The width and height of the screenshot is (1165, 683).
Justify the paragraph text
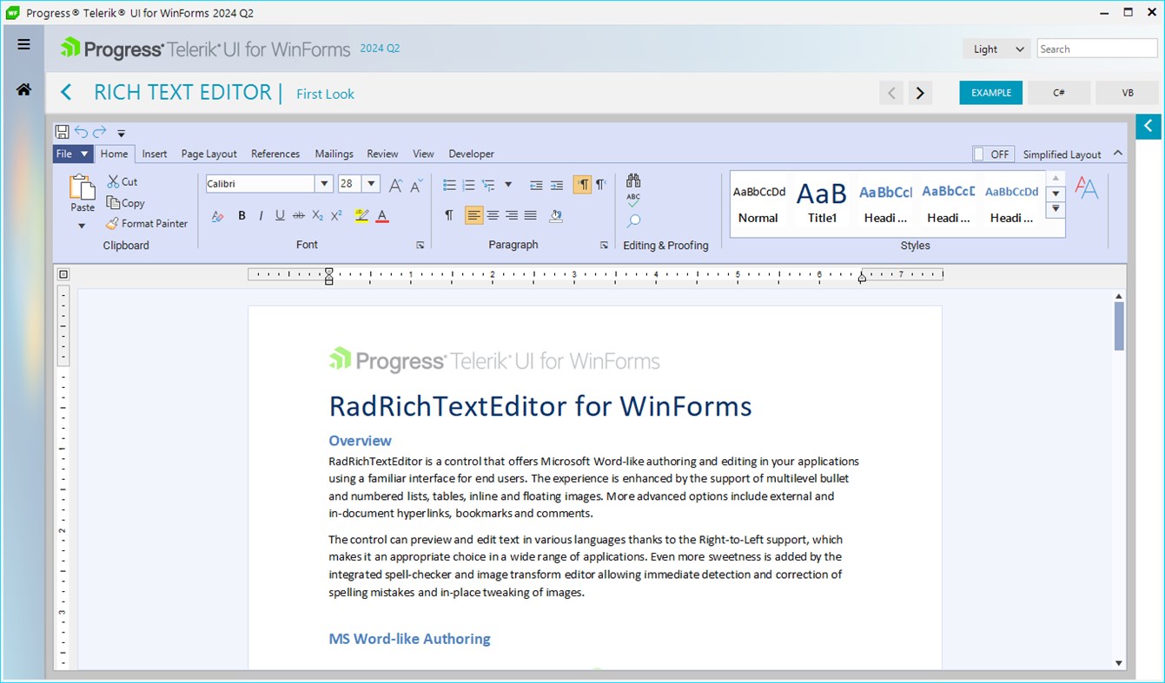coord(531,215)
